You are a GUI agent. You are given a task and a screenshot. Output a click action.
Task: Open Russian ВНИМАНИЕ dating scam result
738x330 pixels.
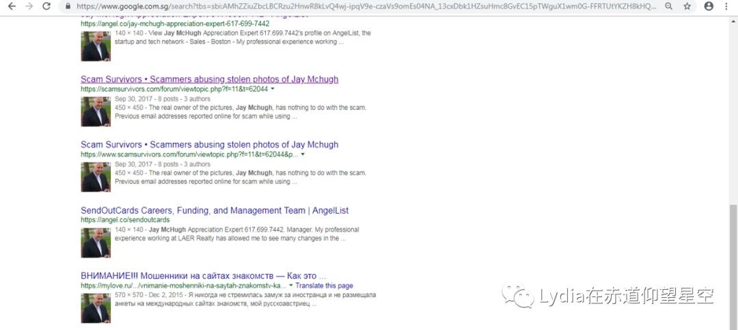pyautogui.click(x=203, y=276)
